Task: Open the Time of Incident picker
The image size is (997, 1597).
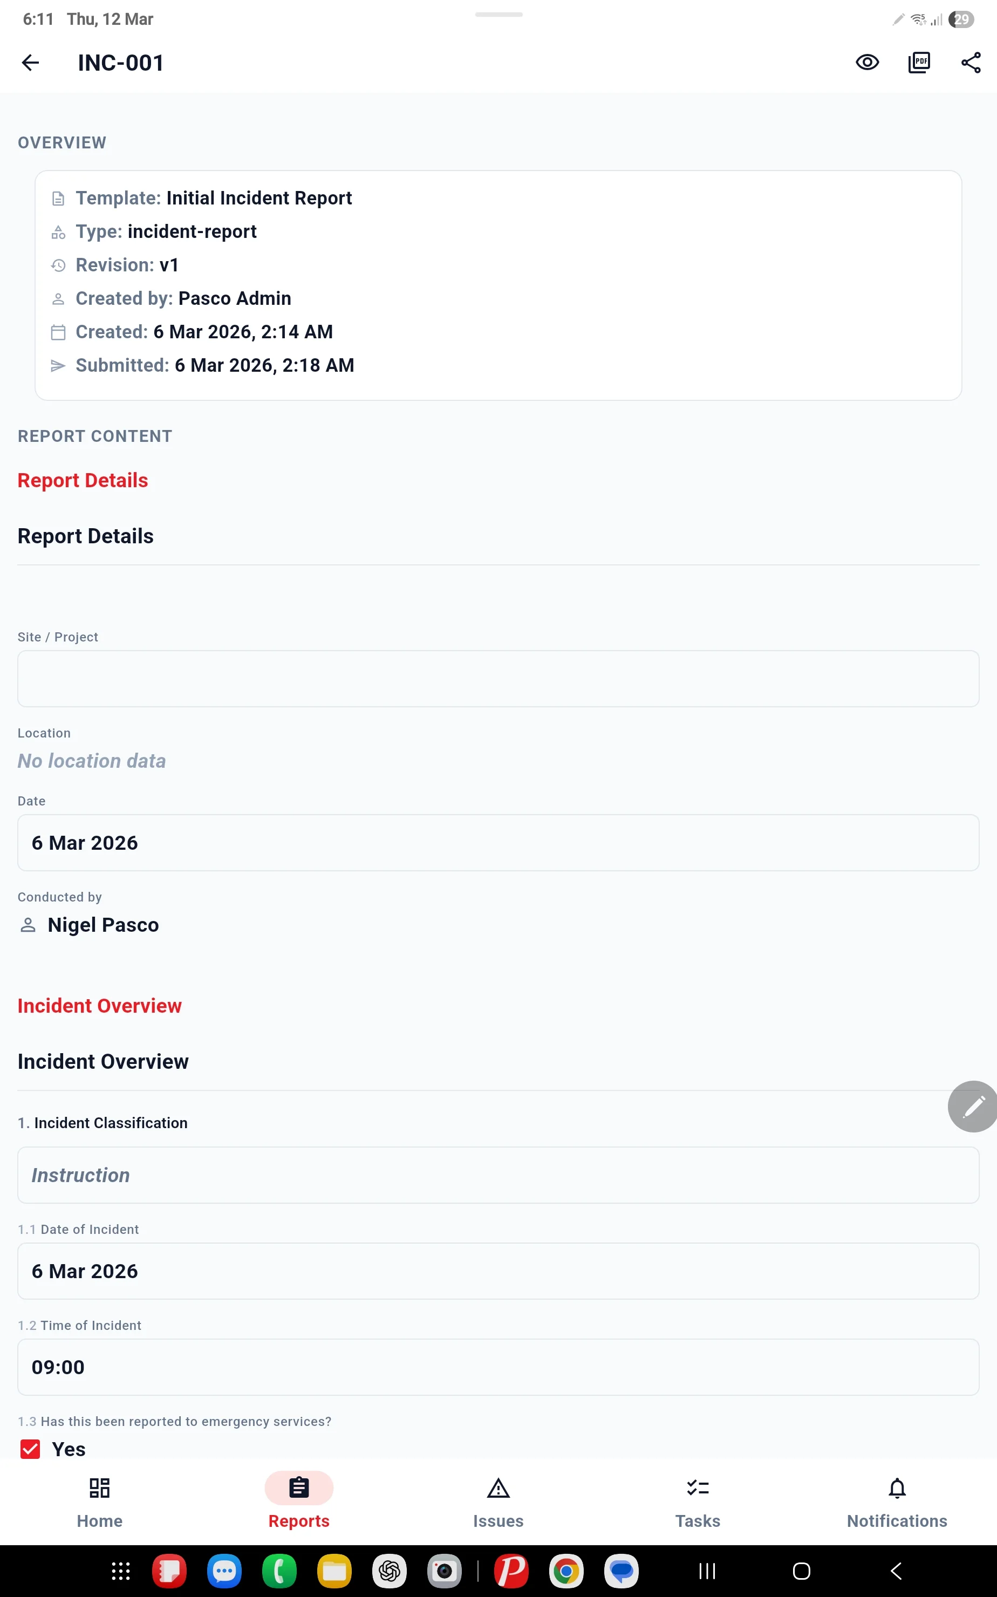Action: 498,1367
